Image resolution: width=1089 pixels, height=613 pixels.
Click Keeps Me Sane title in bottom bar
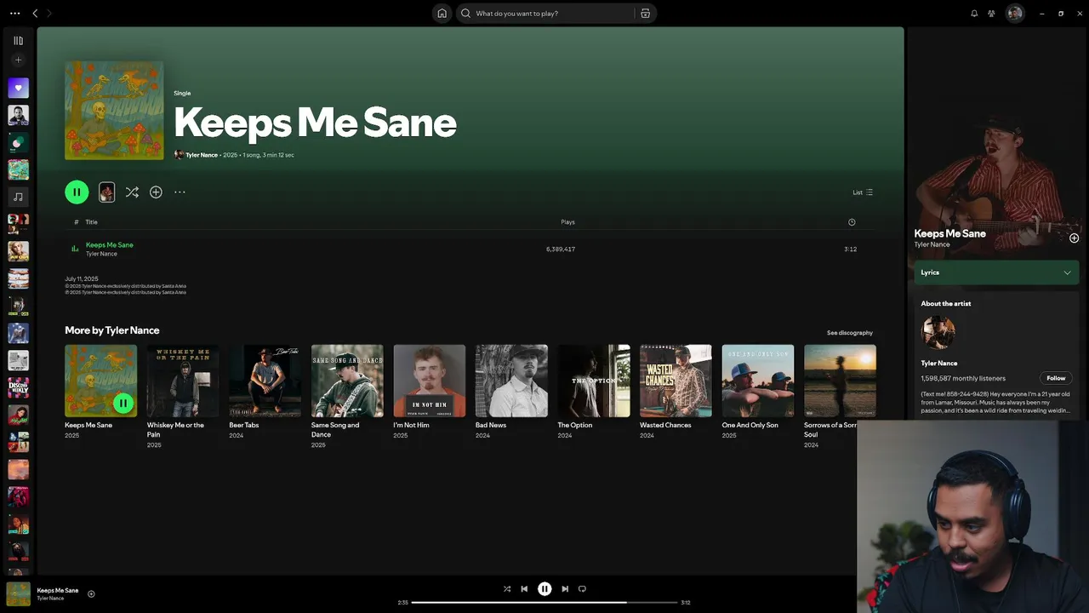point(57,590)
